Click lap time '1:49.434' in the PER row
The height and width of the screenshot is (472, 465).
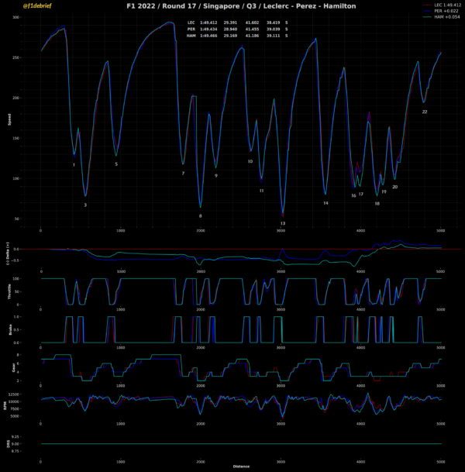(x=208, y=29)
